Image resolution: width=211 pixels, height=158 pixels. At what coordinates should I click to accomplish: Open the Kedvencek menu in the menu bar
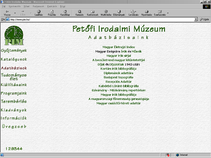(38, 6)
